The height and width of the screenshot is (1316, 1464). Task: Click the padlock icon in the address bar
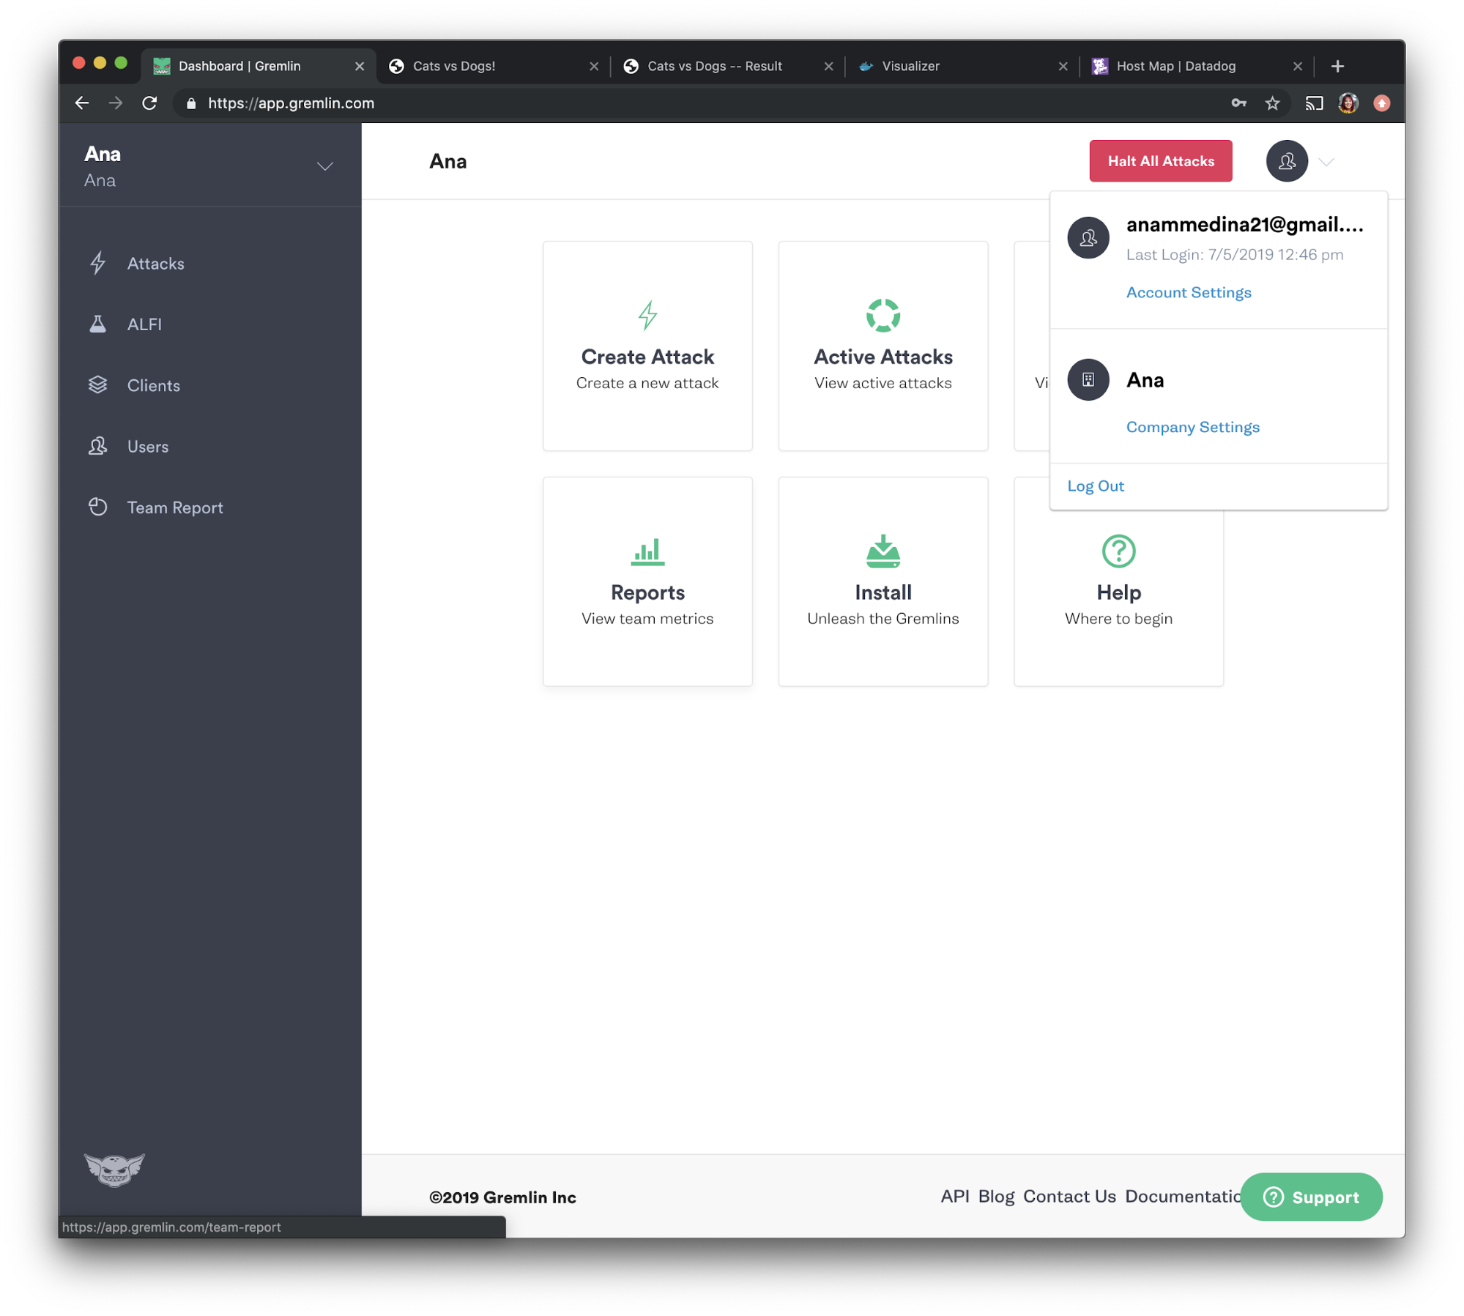[x=191, y=103]
